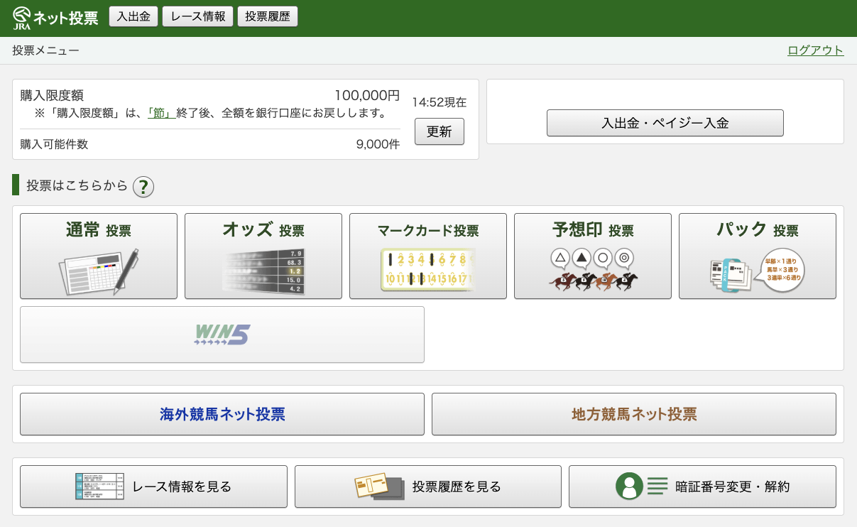Click the JRA ネット投票 logo
857x527 pixels.
(55, 18)
